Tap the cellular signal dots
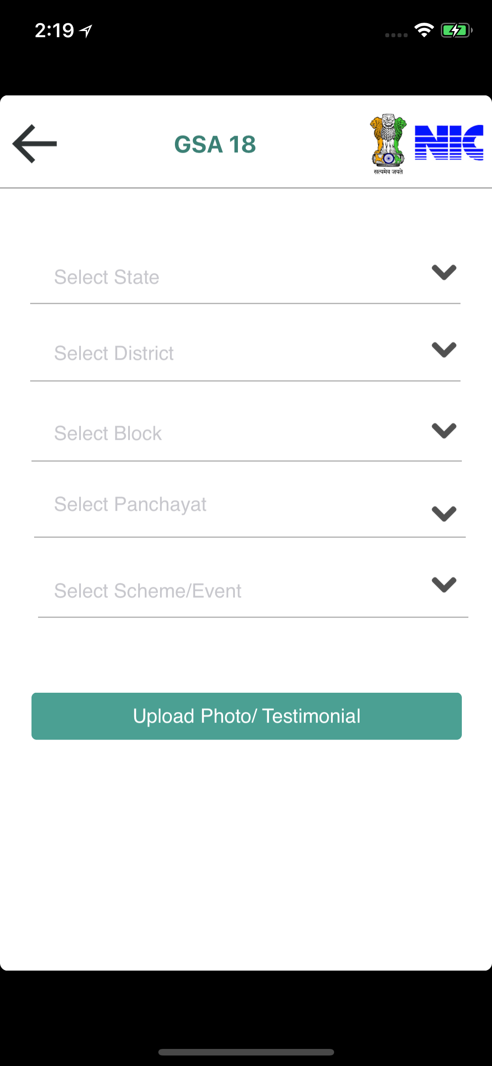Image resolution: width=492 pixels, height=1066 pixels. pyautogui.click(x=396, y=35)
